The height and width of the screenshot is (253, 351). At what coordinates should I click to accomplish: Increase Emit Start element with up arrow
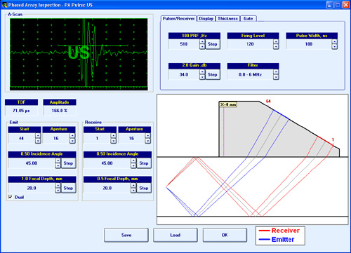pos(38,136)
